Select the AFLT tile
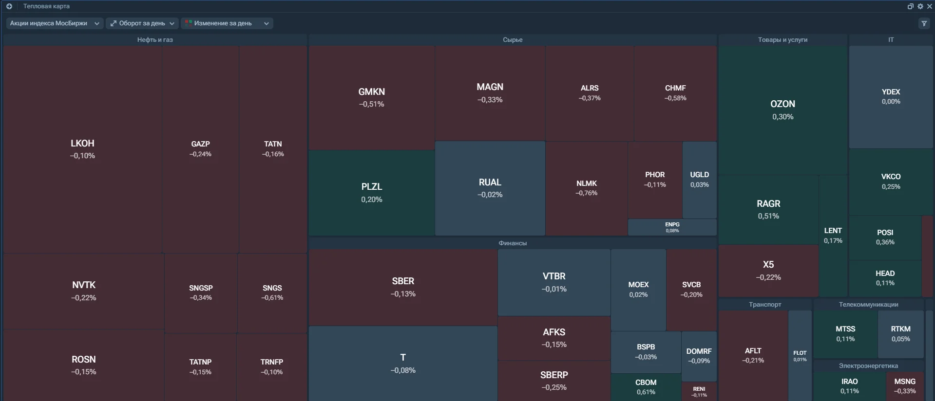This screenshot has height=401, width=935. pos(753,356)
